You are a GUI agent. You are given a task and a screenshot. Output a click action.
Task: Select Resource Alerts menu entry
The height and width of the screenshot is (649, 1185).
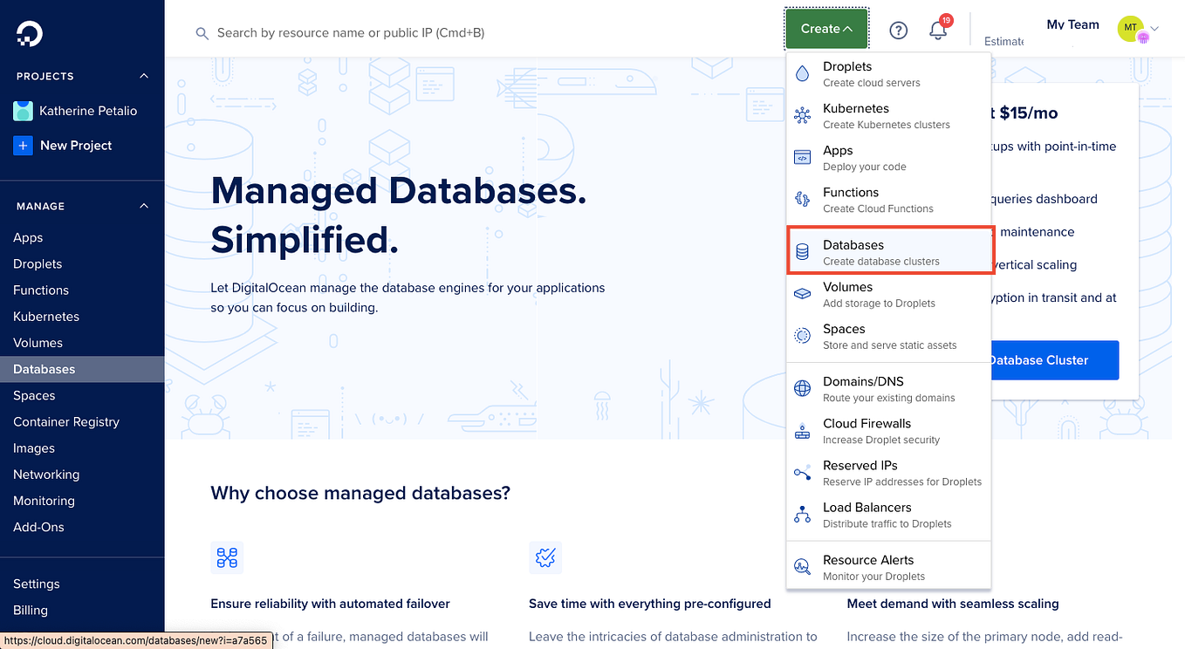tap(888, 567)
